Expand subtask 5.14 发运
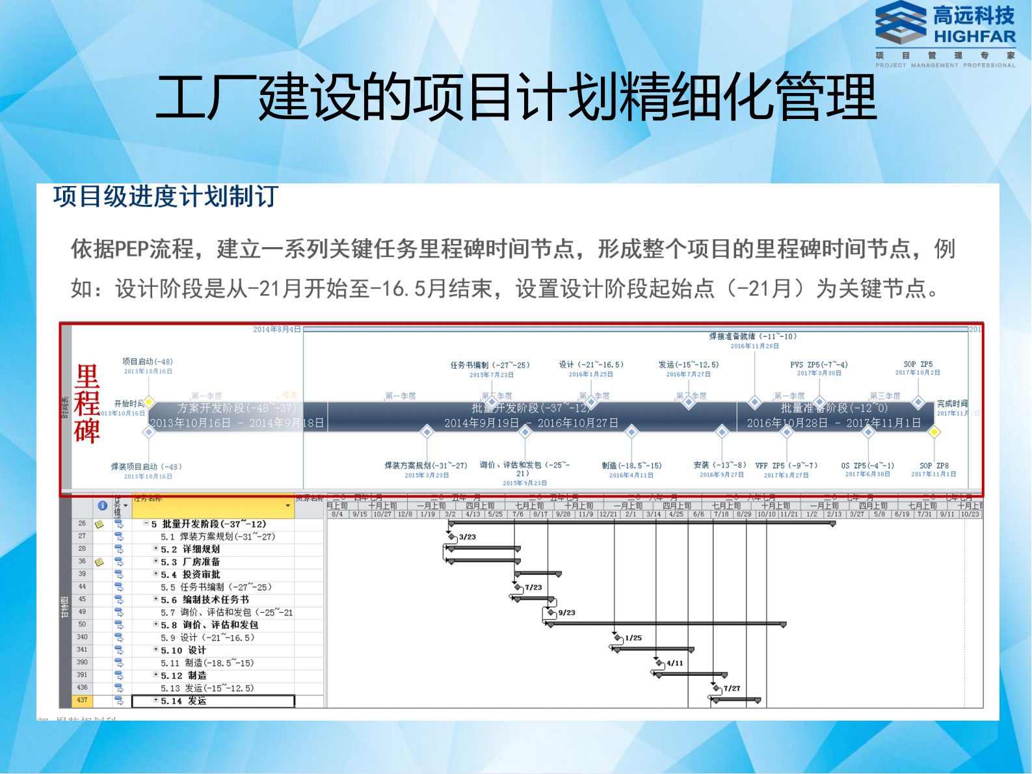Screen dimensions: 1032x774 click(155, 700)
